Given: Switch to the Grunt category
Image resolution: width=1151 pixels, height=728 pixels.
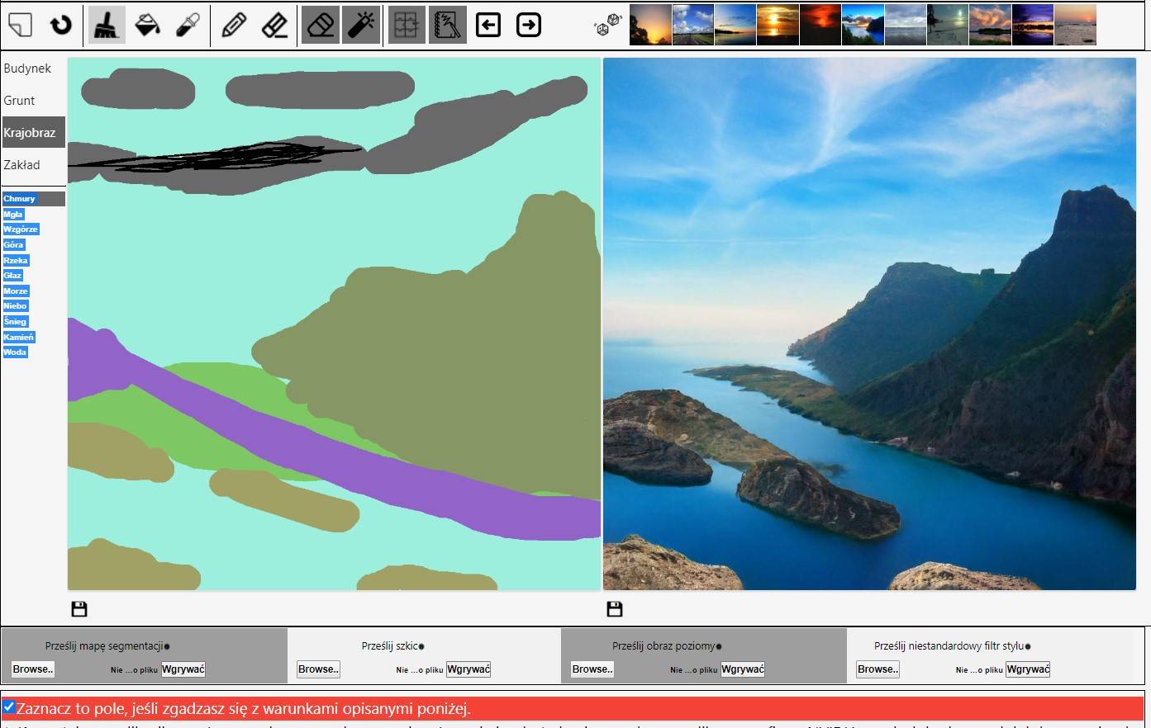Looking at the screenshot, I should point(19,101).
